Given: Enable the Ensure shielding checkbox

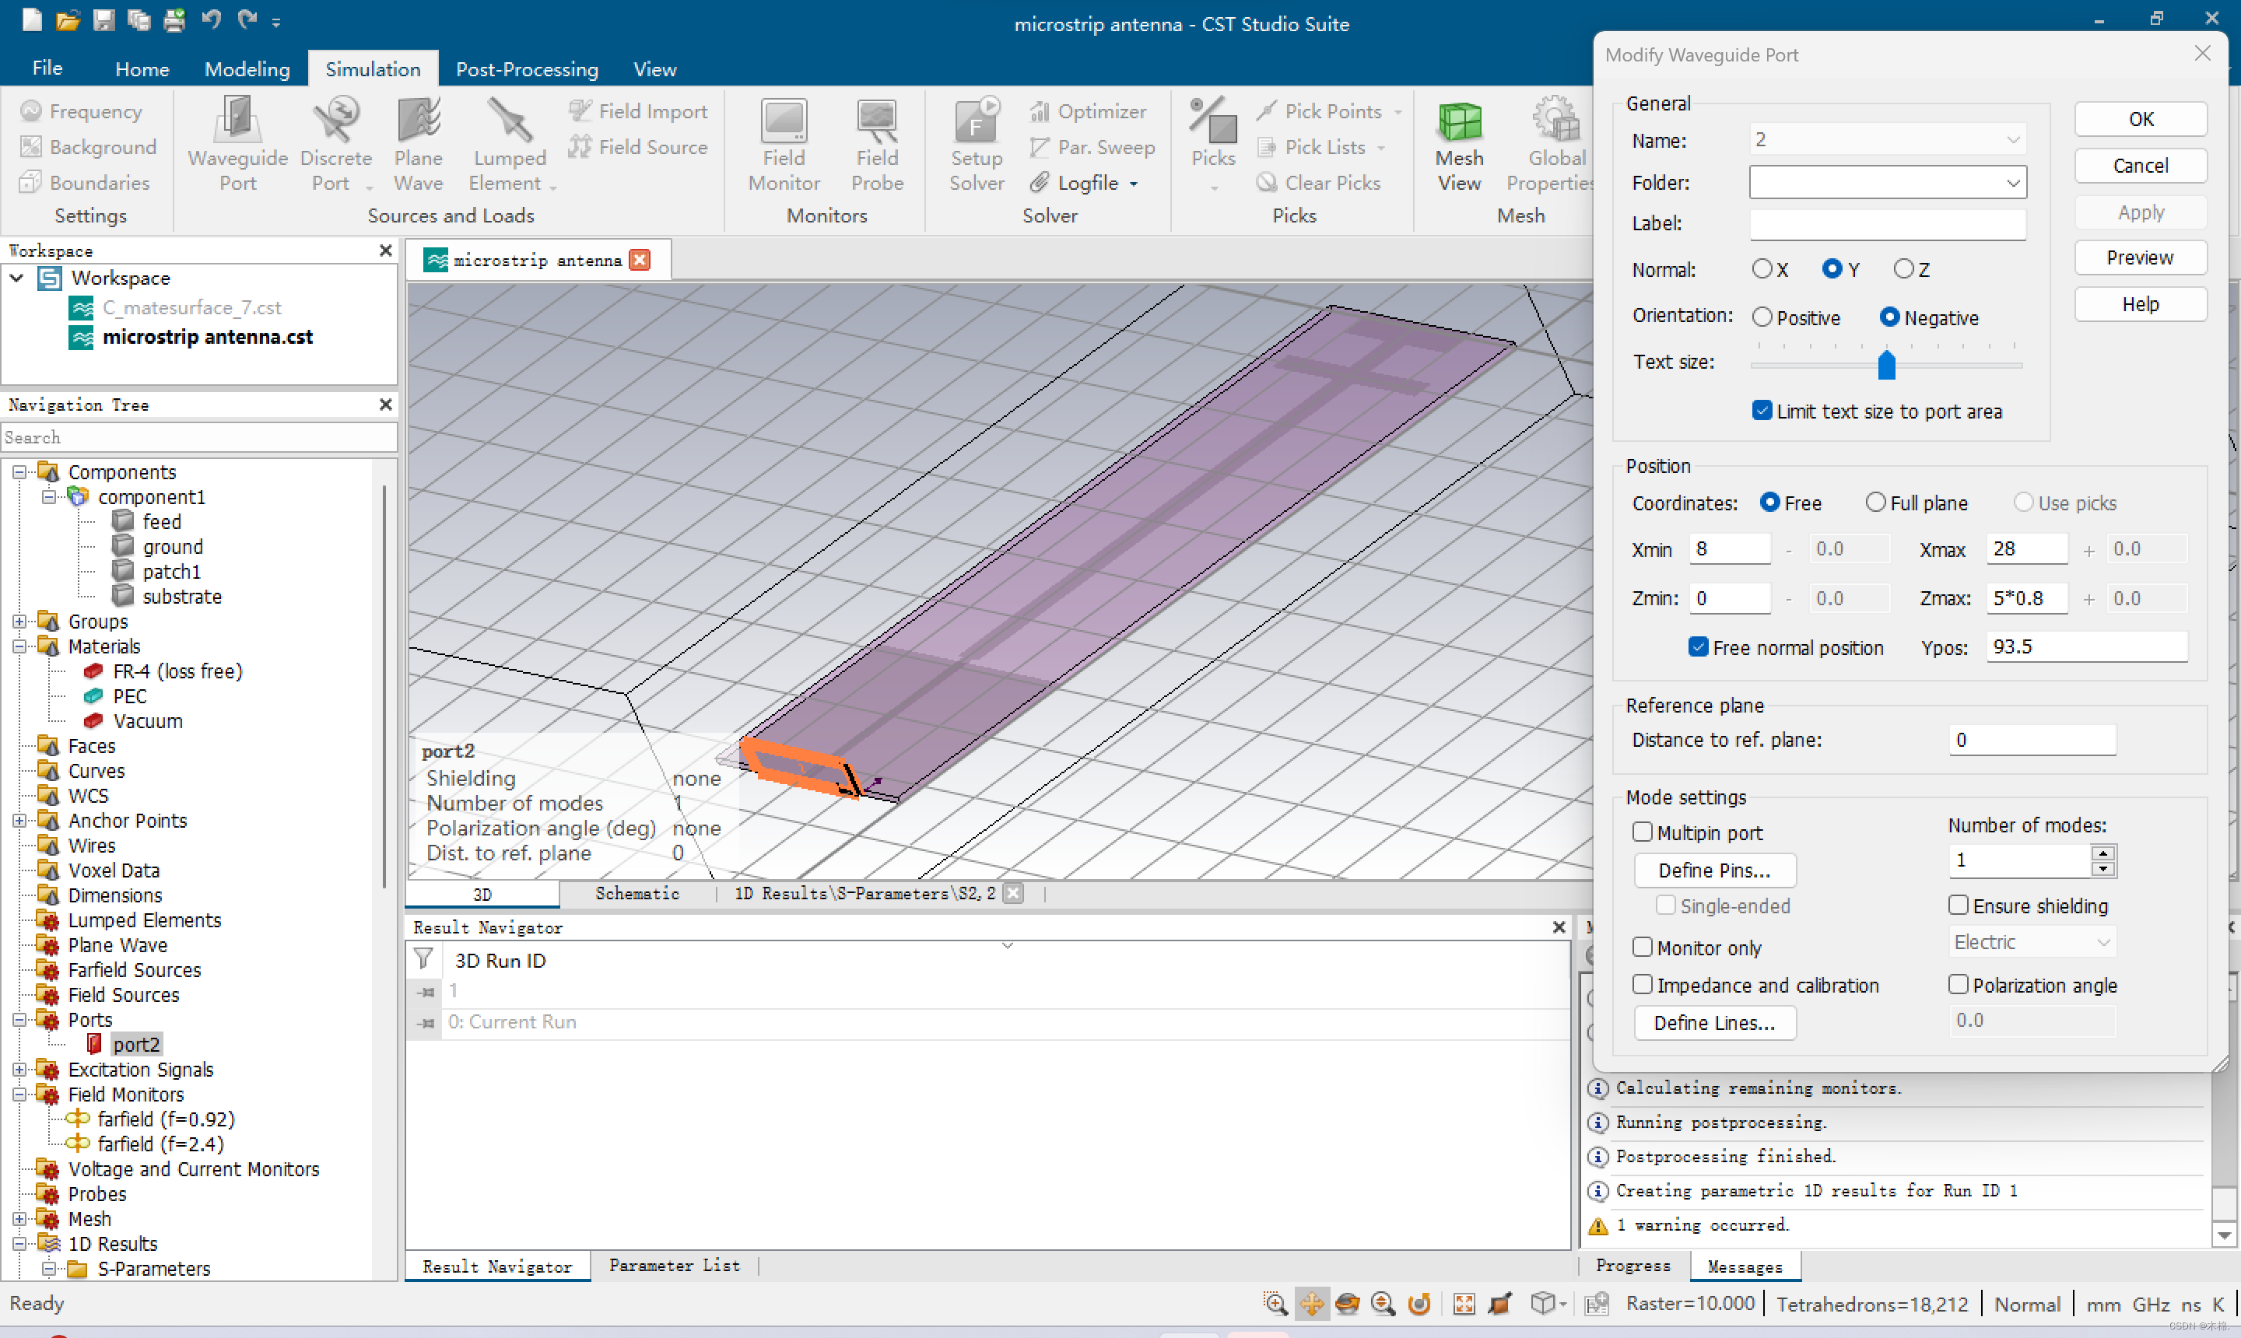Looking at the screenshot, I should (x=1958, y=905).
